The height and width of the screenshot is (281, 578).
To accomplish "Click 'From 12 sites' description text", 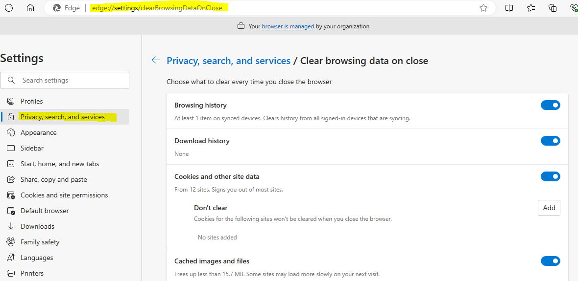I will pyautogui.click(x=229, y=190).
